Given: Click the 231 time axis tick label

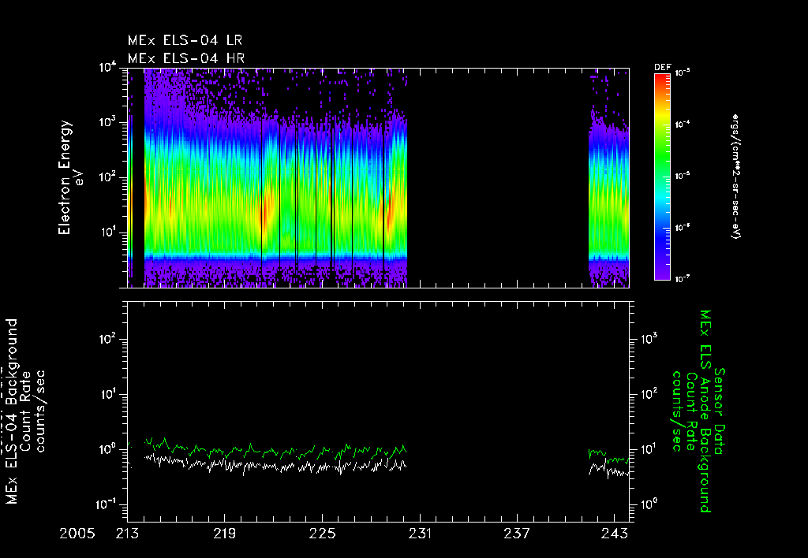Looking at the screenshot, I should coord(420,534).
